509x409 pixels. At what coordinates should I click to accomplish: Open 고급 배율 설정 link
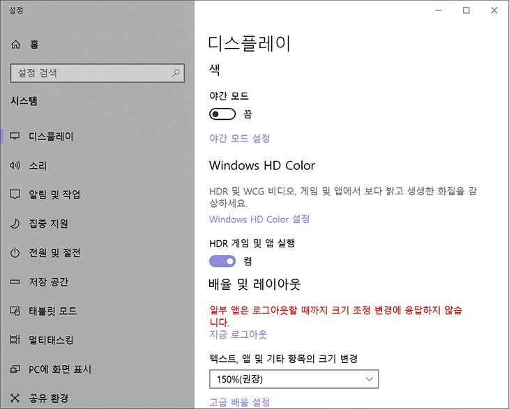pos(240,403)
